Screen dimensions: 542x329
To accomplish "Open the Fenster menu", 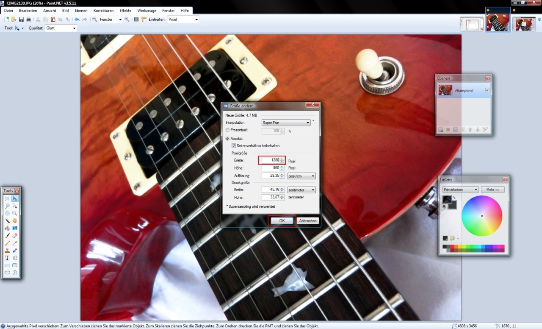I will pos(169,10).
